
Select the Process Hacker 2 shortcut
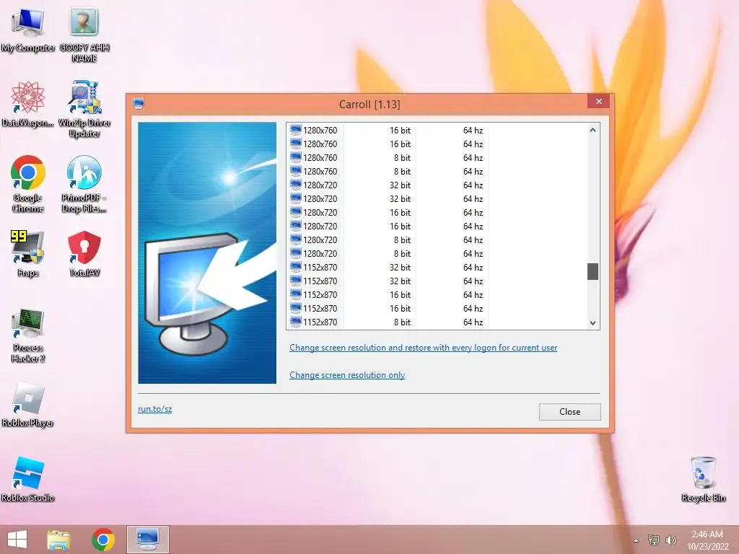coord(28,335)
